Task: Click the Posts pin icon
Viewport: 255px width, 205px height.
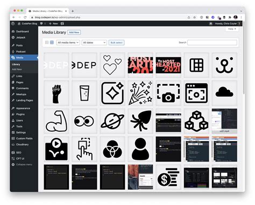Action: [x=13, y=45]
